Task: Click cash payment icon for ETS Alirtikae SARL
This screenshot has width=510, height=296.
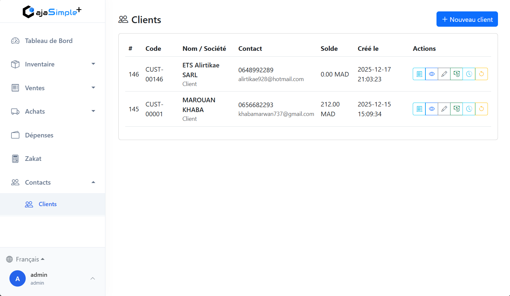Action: coord(457,74)
